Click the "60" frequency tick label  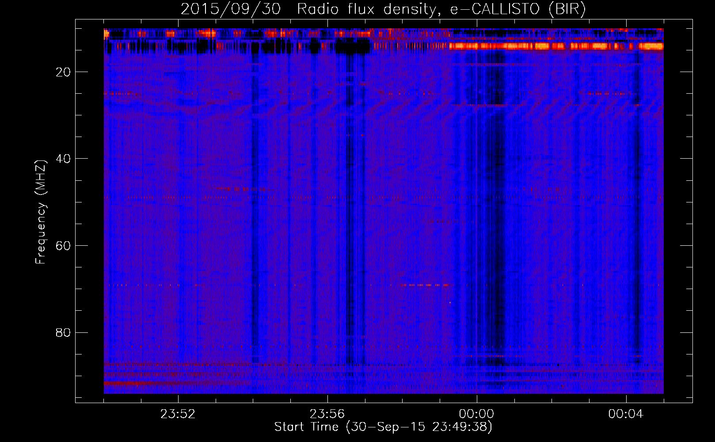64,246
